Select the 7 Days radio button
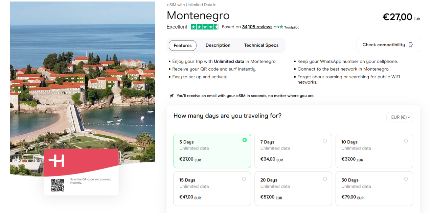The width and height of the screenshot is (433, 213). click(x=325, y=141)
